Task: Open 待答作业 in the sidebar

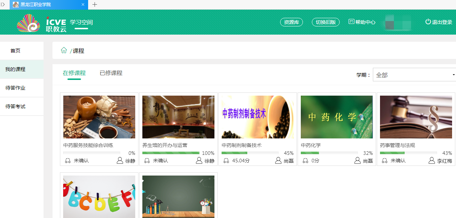Action: coord(15,88)
